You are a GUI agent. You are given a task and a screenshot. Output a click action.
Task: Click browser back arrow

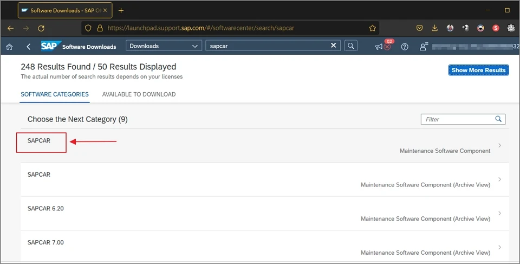tap(11, 28)
